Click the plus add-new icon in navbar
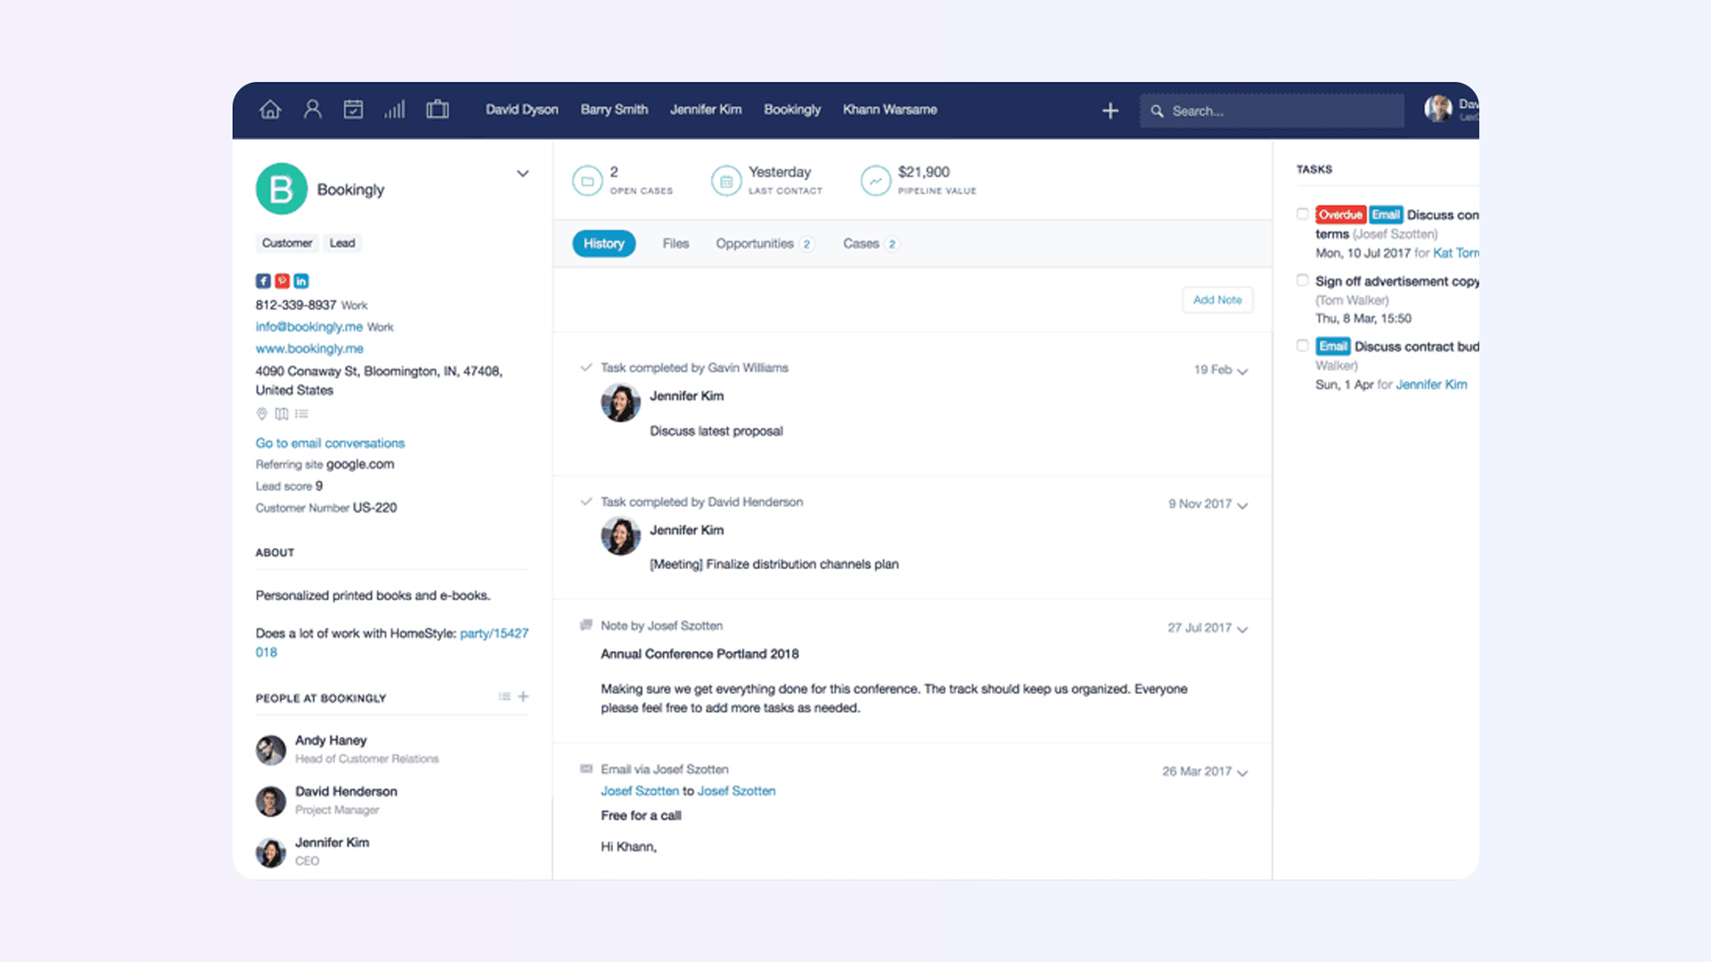1711x962 pixels. [x=1110, y=110]
